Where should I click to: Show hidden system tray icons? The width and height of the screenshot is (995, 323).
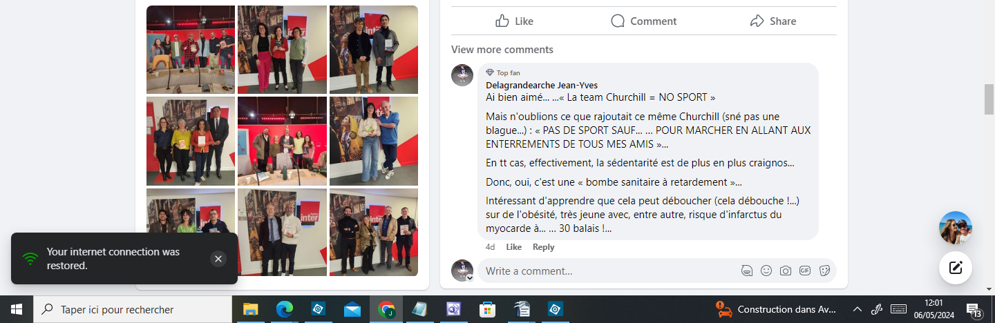click(x=857, y=309)
